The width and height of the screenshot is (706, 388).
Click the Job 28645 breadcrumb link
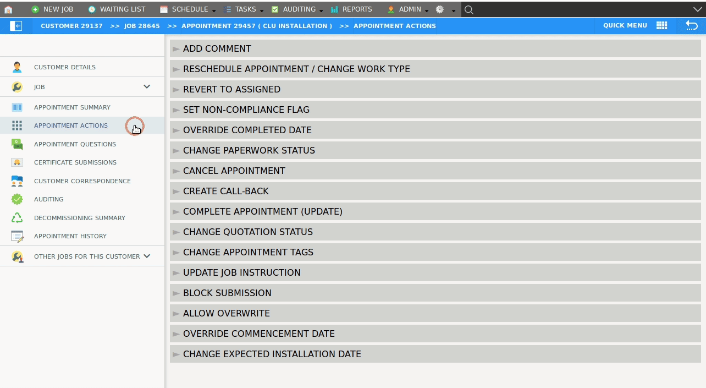point(142,26)
